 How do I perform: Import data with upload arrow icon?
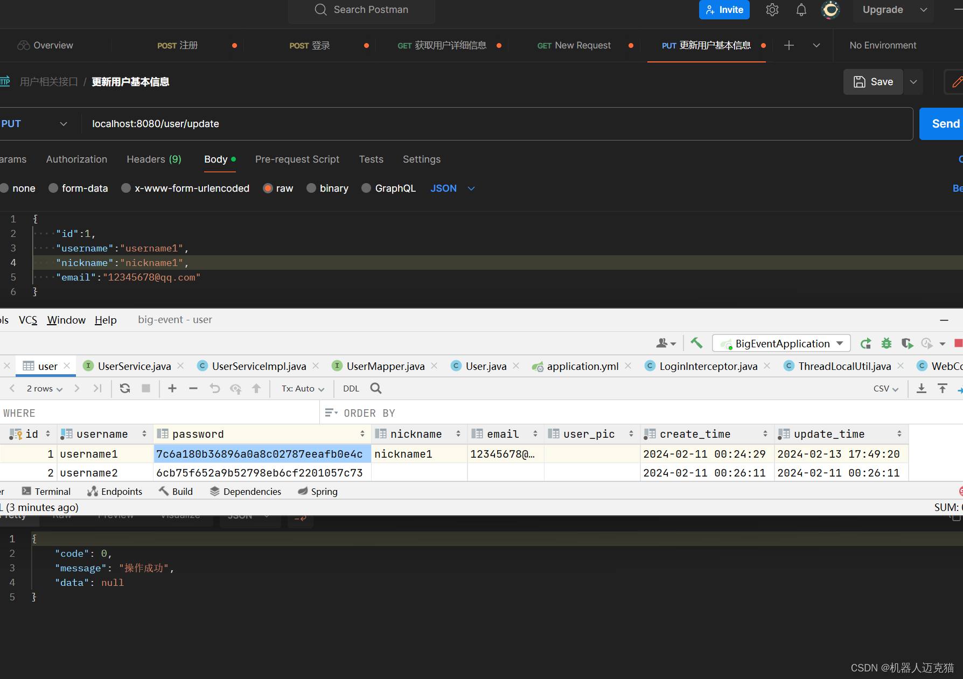(943, 388)
